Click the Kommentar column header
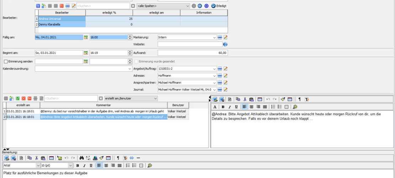The image size is (395, 178). tap(104, 105)
